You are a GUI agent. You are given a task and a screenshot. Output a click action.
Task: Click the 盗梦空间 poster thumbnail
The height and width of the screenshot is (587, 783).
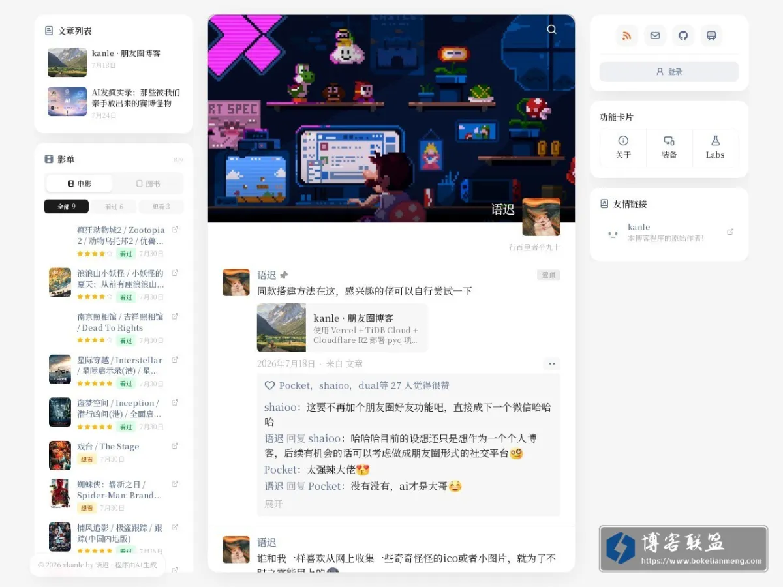click(60, 412)
